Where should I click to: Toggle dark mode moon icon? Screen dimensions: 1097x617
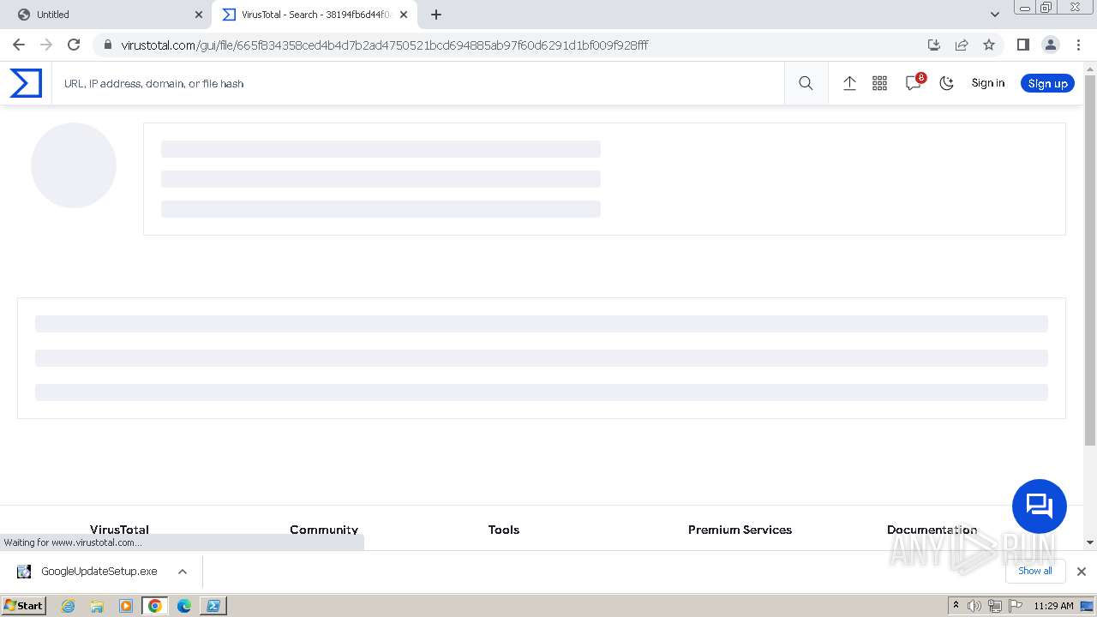click(x=946, y=83)
